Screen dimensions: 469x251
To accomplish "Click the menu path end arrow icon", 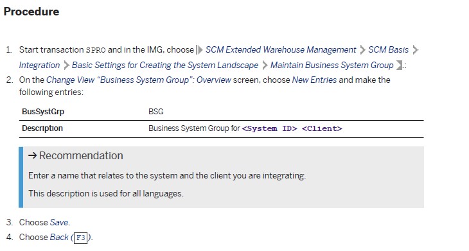I will pos(400,65).
